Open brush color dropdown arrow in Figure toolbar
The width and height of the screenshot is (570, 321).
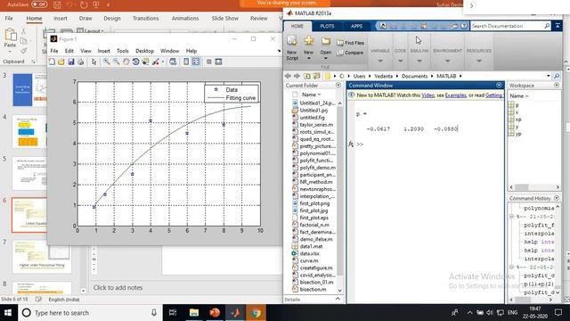tap(162, 62)
